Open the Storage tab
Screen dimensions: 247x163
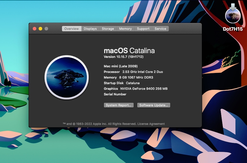(108, 29)
